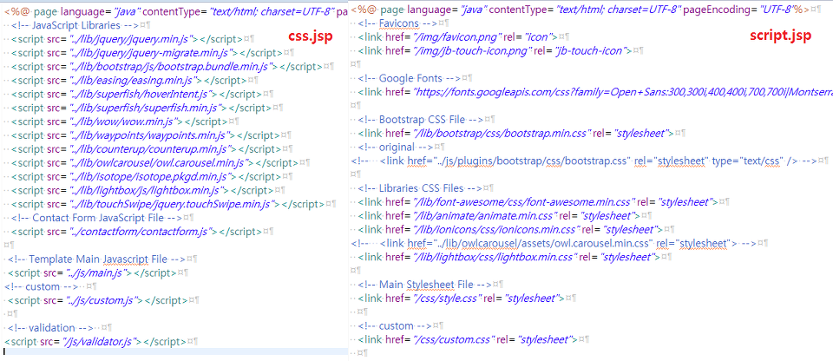The image size is (833, 361).
Task: Click the /img/favicon.png href value
Action: (458, 36)
